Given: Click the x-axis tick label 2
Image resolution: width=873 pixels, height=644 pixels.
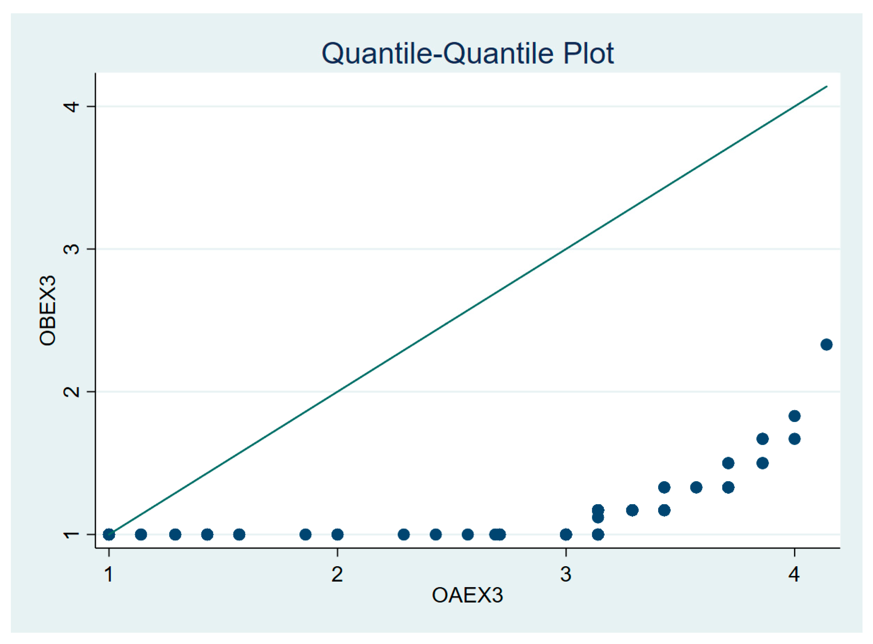Looking at the screenshot, I should [337, 574].
